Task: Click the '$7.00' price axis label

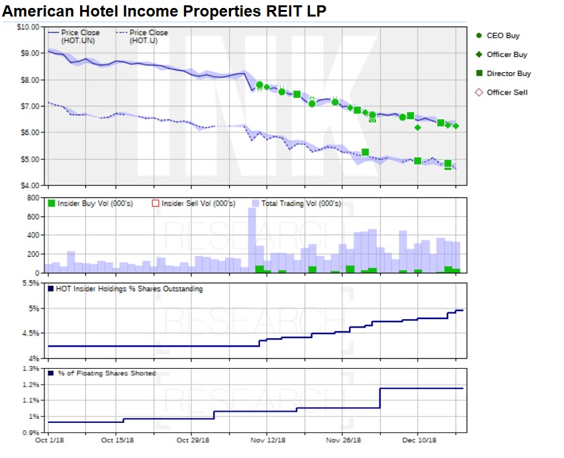Action: (30, 107)
